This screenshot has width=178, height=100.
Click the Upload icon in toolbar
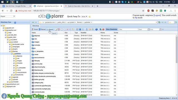pyautogui.click(x=87, y=29)
